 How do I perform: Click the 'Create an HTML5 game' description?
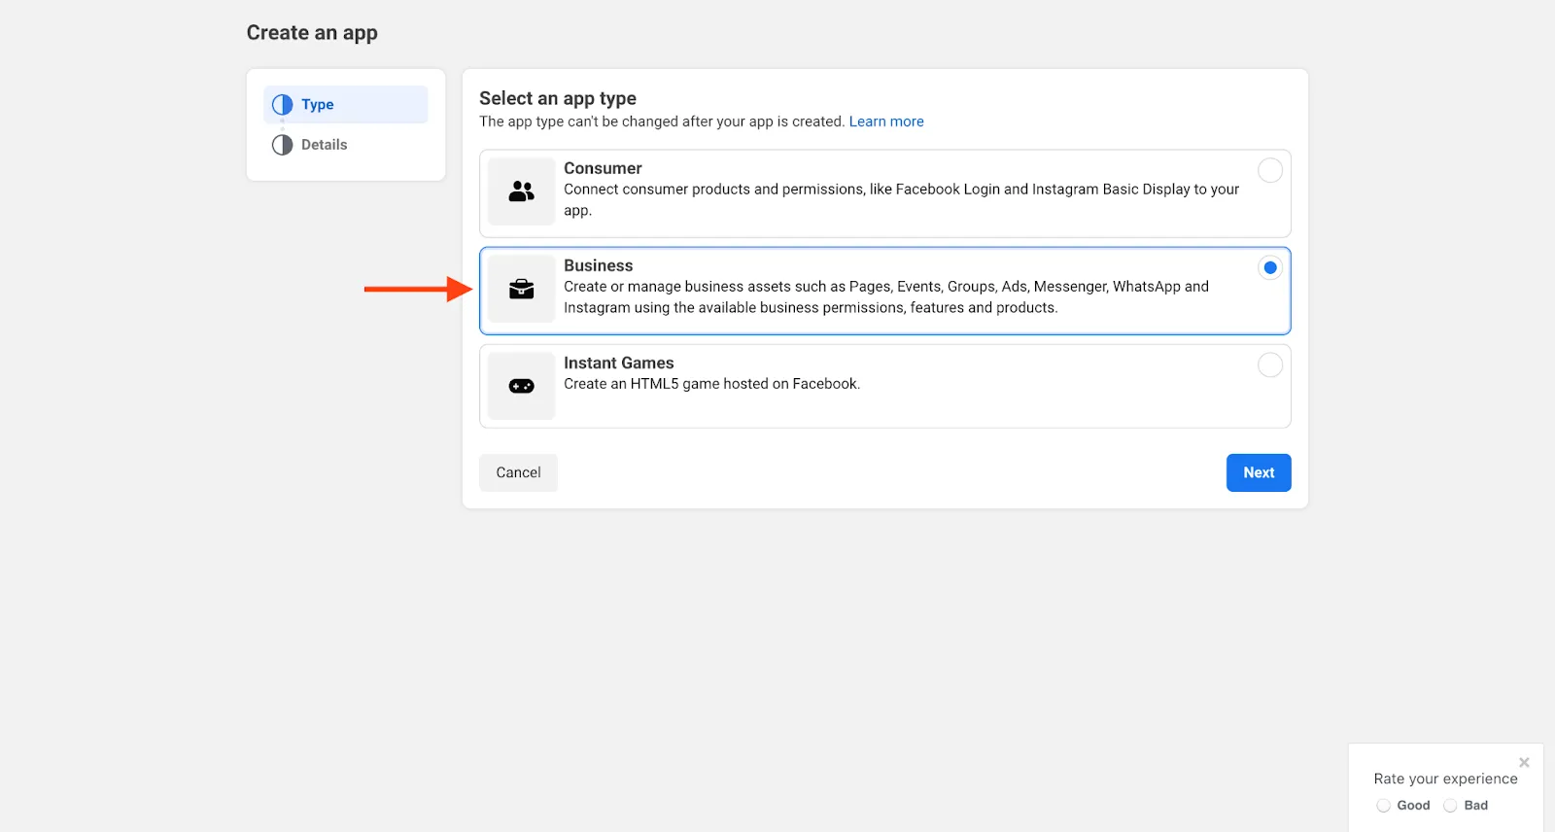pyautogui.click(x=711, y=384)
